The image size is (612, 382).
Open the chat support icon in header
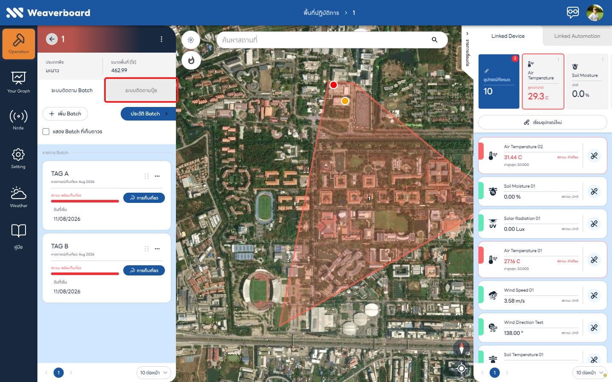pos(573,12)
